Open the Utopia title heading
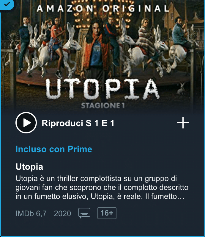205x237 pixels. (x=29, y=167)
